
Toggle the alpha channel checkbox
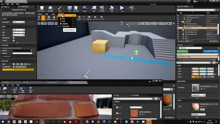(25, 64)
